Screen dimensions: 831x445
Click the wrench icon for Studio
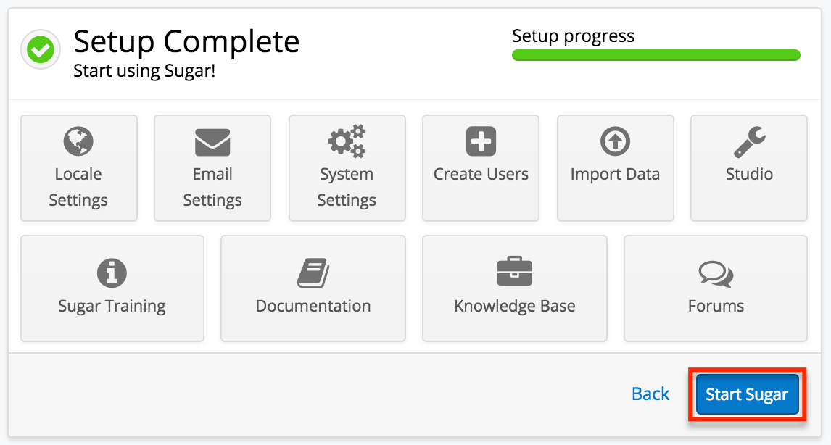pos(749,142)
